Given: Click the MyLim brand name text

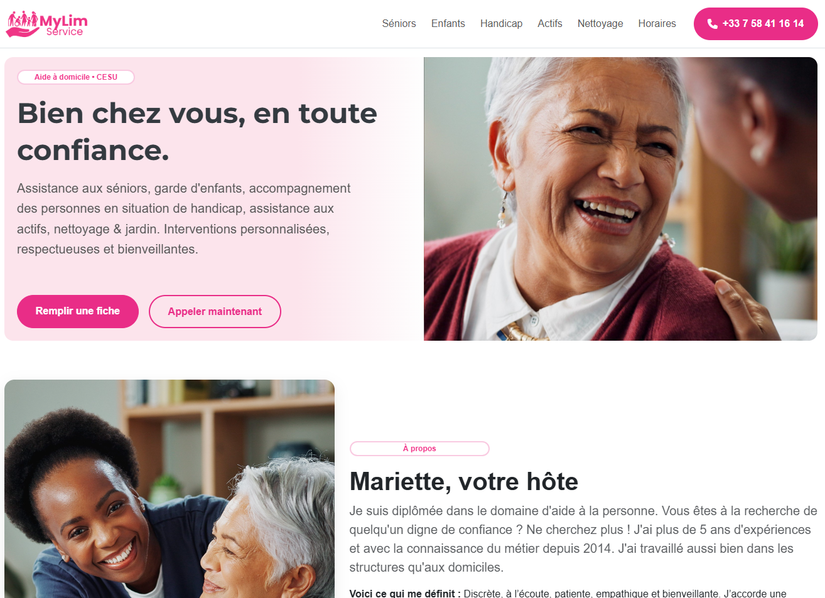Looking at the screenshot, I should [63, 21].
